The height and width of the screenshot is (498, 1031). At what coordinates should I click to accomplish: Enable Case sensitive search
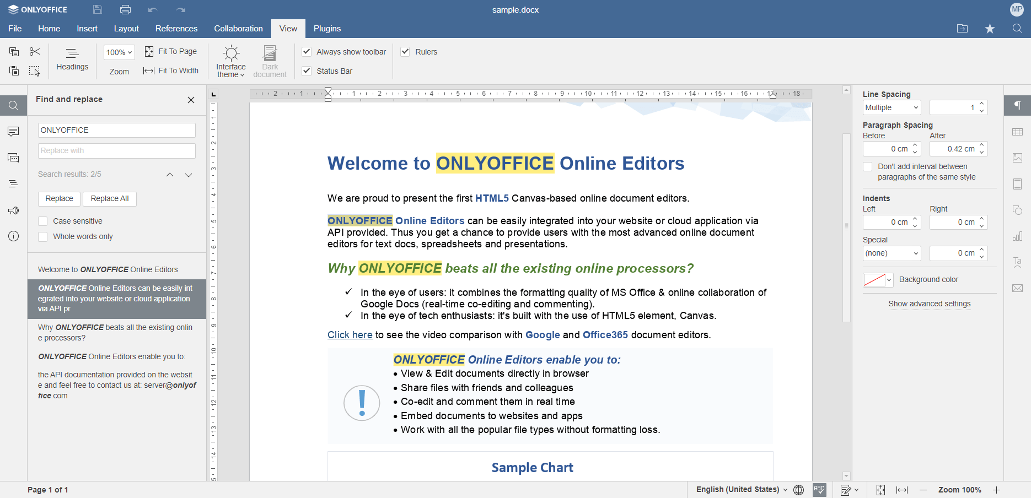pos(42,221)
